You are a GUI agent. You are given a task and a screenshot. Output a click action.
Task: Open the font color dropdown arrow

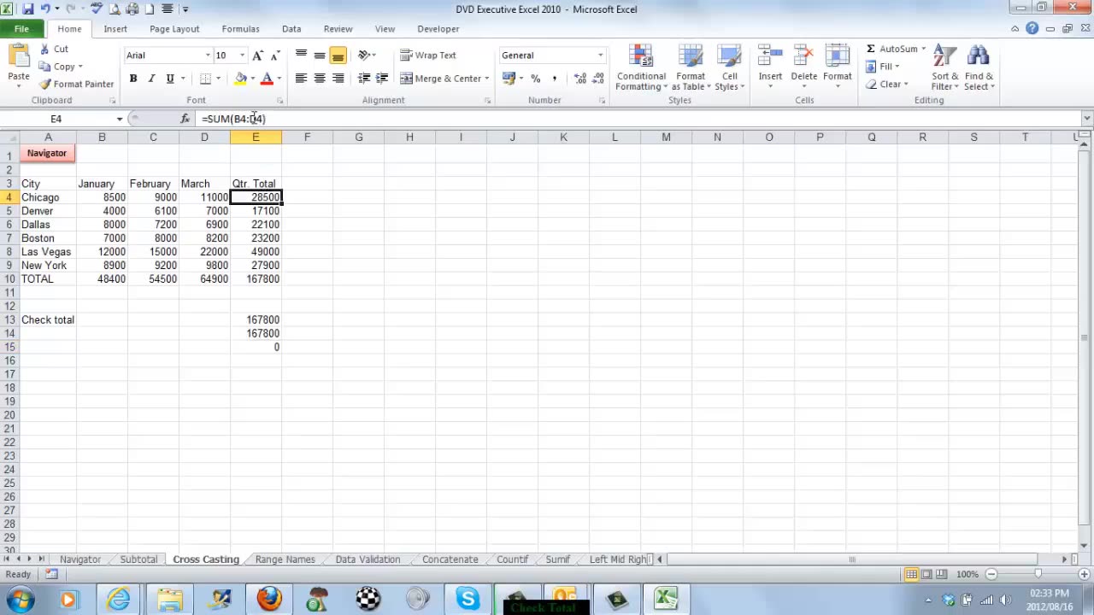(279, 79)
